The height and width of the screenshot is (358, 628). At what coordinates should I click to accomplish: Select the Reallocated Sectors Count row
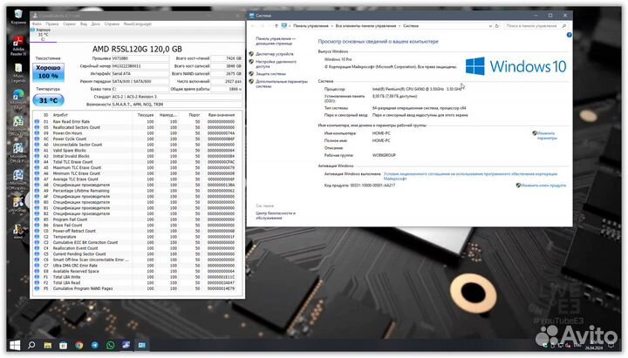[x=137, y=127]
